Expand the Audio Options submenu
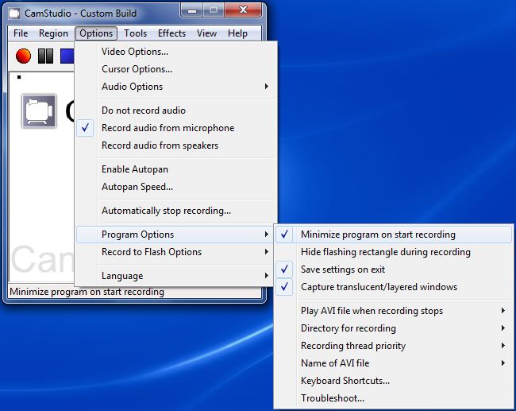Screen dimensions: 516x411 tap(175, 87)
